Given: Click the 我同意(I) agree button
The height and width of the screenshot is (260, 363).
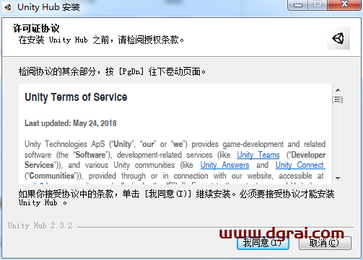Looking at the screenshot, I should [x=263, y=243].
